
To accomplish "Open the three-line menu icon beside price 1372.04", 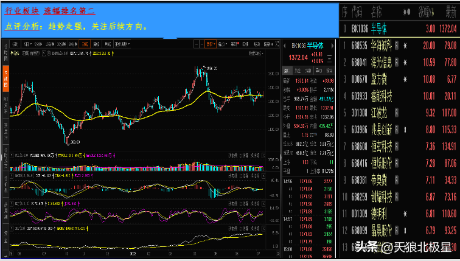I will pos(329,57).
